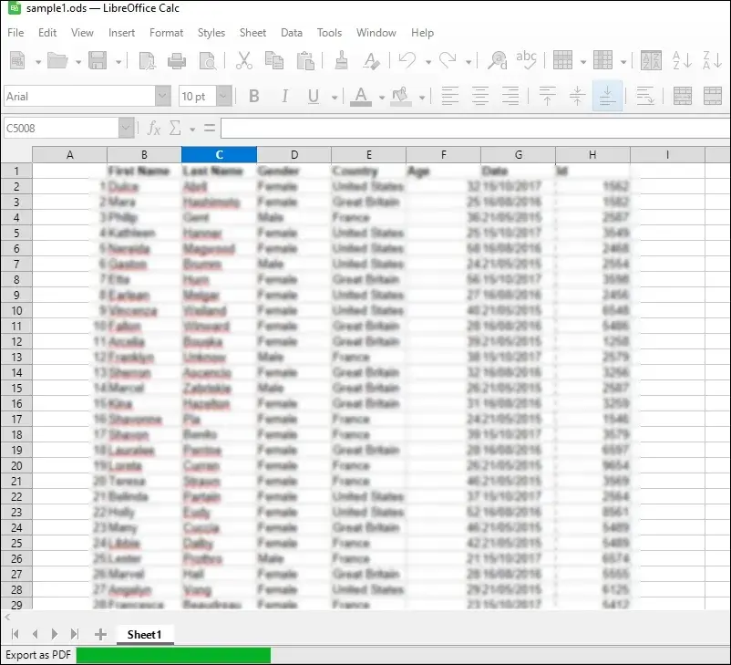The height and width of the screenshot is (665, 731).
Task: Toggle Align Left
Action: point(450,96)
